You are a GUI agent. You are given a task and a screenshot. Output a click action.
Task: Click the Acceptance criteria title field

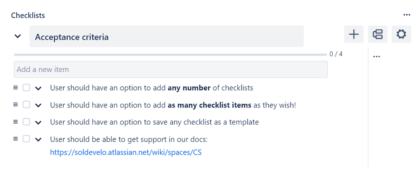coord(167,36)
